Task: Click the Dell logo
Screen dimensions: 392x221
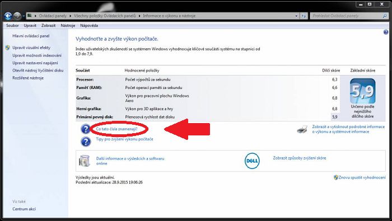Action: coord(252,161)
